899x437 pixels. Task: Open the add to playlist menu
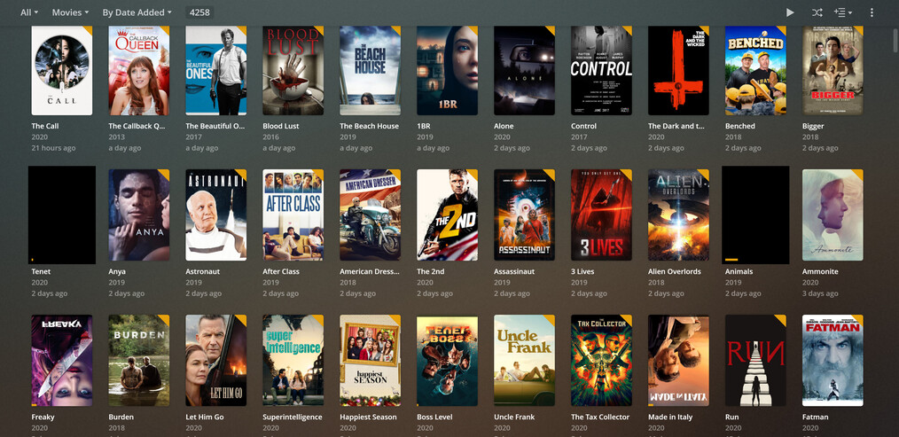click(843, 12)
